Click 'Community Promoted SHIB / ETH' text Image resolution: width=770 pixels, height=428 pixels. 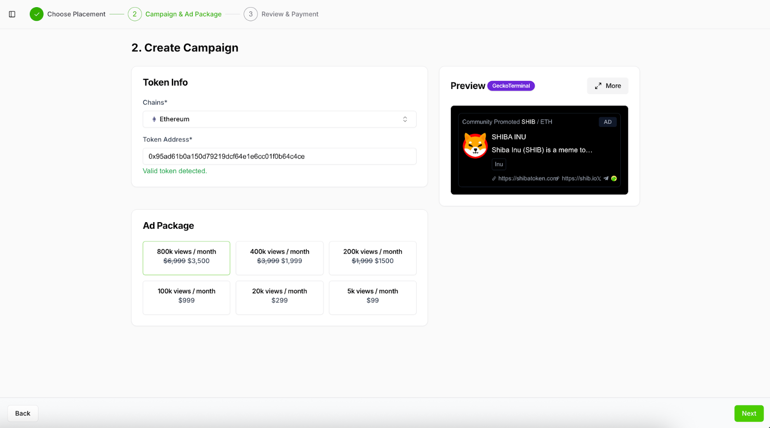tap(507, 122)
